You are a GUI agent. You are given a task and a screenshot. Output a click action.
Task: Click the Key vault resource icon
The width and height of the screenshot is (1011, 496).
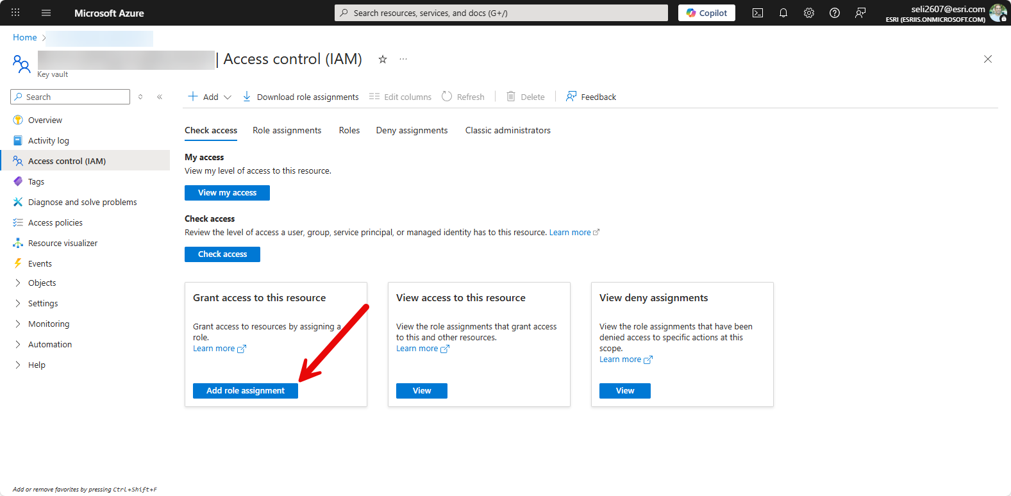point(21,63)
